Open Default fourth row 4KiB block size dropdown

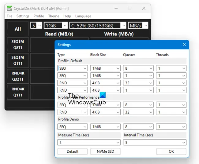click(105, 90)
